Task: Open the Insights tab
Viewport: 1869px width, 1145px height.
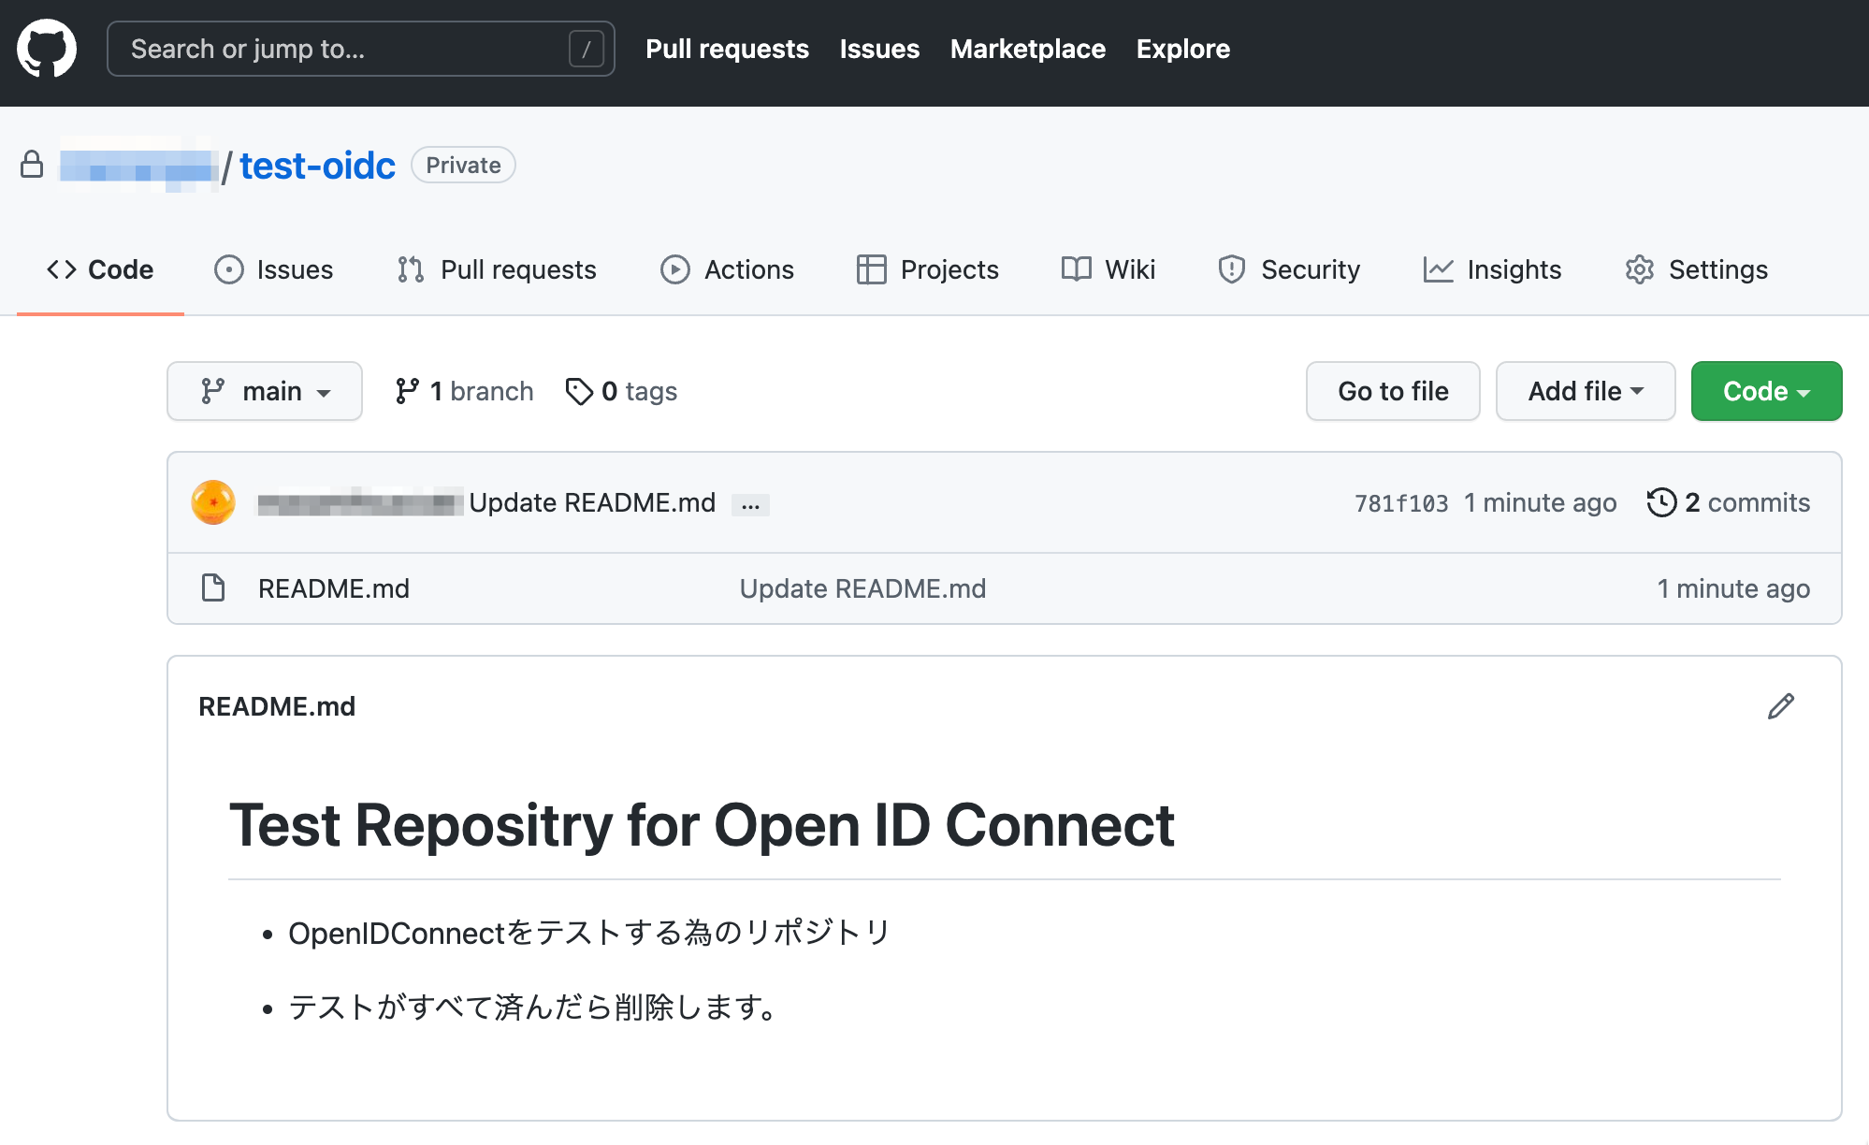Action: pyautogui.click(x=1492, y=269)
